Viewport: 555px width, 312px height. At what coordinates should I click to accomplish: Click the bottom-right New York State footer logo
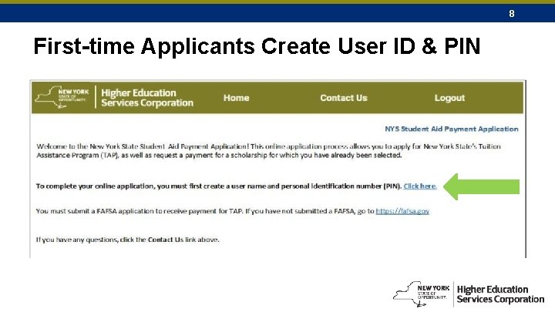click(x=421, y=294)
